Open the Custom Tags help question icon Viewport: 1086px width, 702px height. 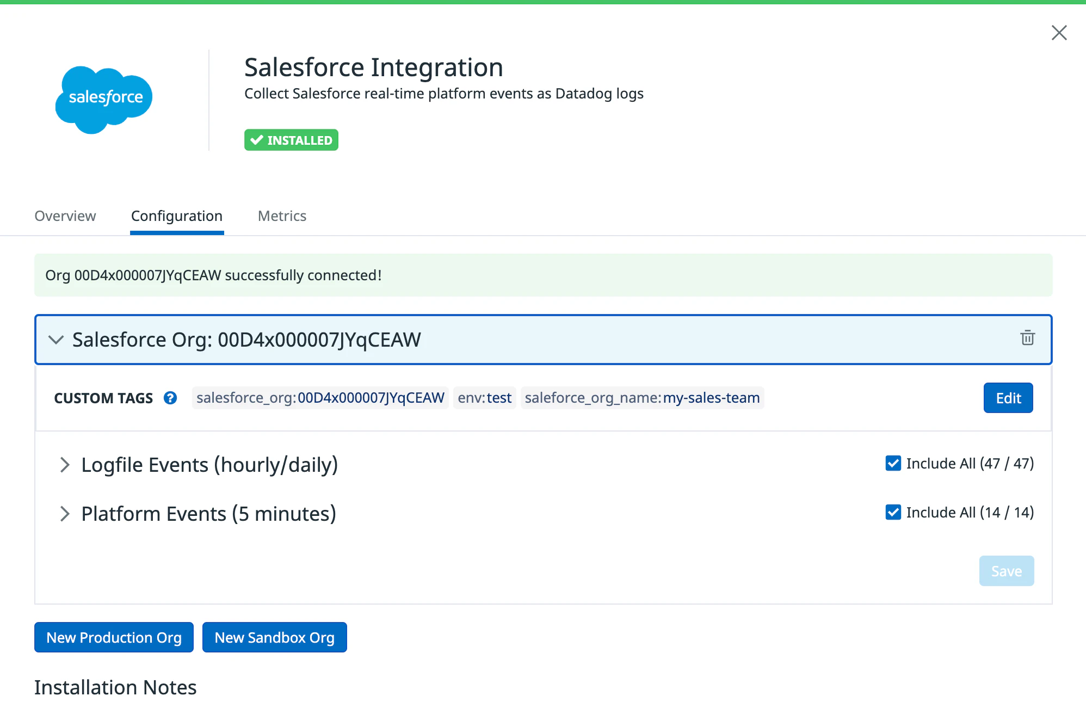click(170, 398)
